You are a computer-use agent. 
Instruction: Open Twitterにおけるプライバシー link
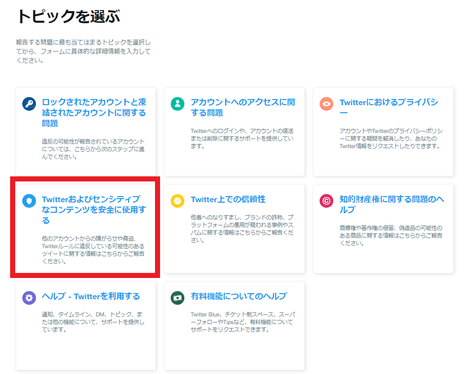[x=389, y=107]
